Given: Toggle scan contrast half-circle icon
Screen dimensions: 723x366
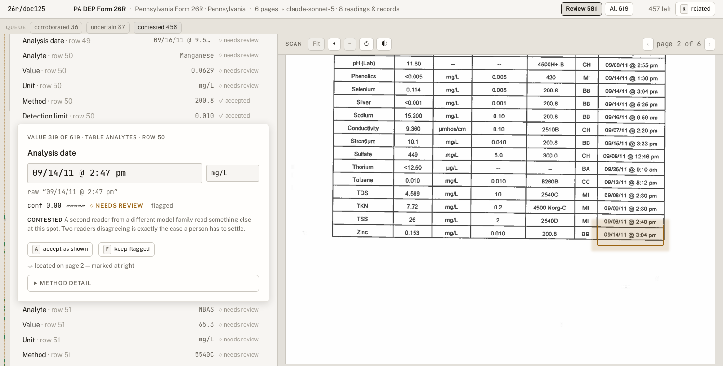Looking at the screenshot, I should (384, 44).
